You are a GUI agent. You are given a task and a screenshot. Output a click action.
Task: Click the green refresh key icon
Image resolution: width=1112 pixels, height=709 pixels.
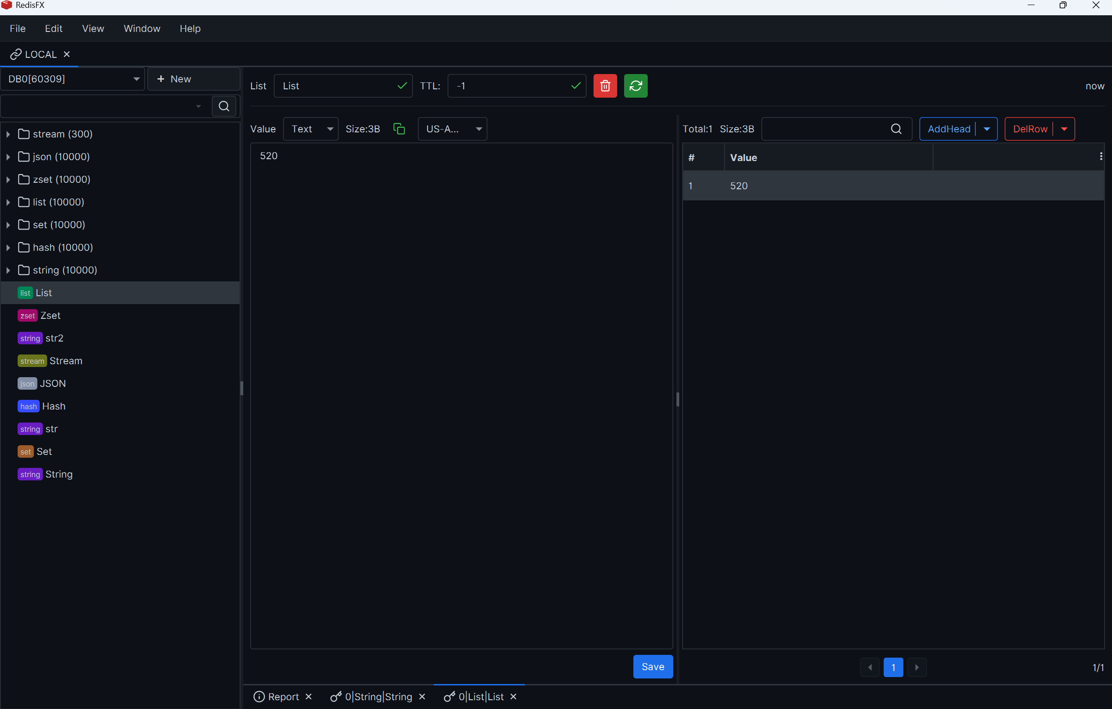(635, 86)
